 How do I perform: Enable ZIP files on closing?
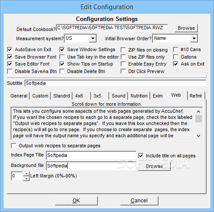coord(123,50)
